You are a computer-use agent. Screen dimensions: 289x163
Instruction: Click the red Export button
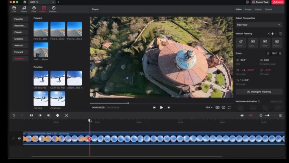tap(278, 2)
